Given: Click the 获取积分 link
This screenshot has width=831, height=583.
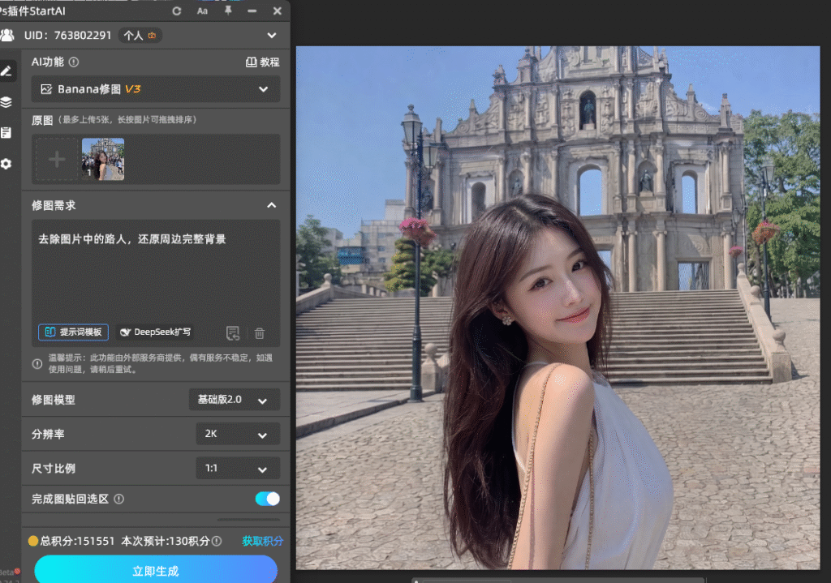Looking at the screenshot, I should pyautogui.click(x=262, y=541).
